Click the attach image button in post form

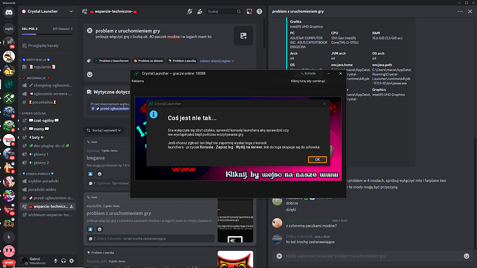click(x=243, y=36)
